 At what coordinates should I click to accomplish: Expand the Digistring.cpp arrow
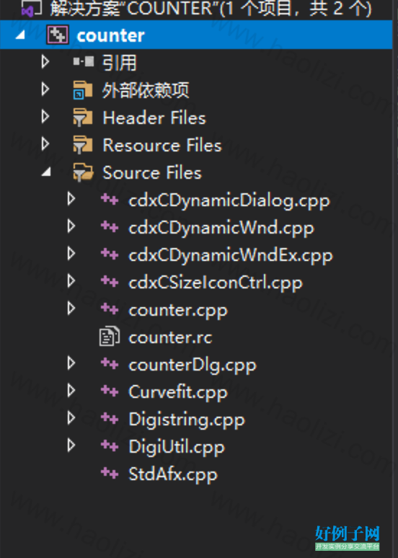pyautogui.click(x=71, y=418)
